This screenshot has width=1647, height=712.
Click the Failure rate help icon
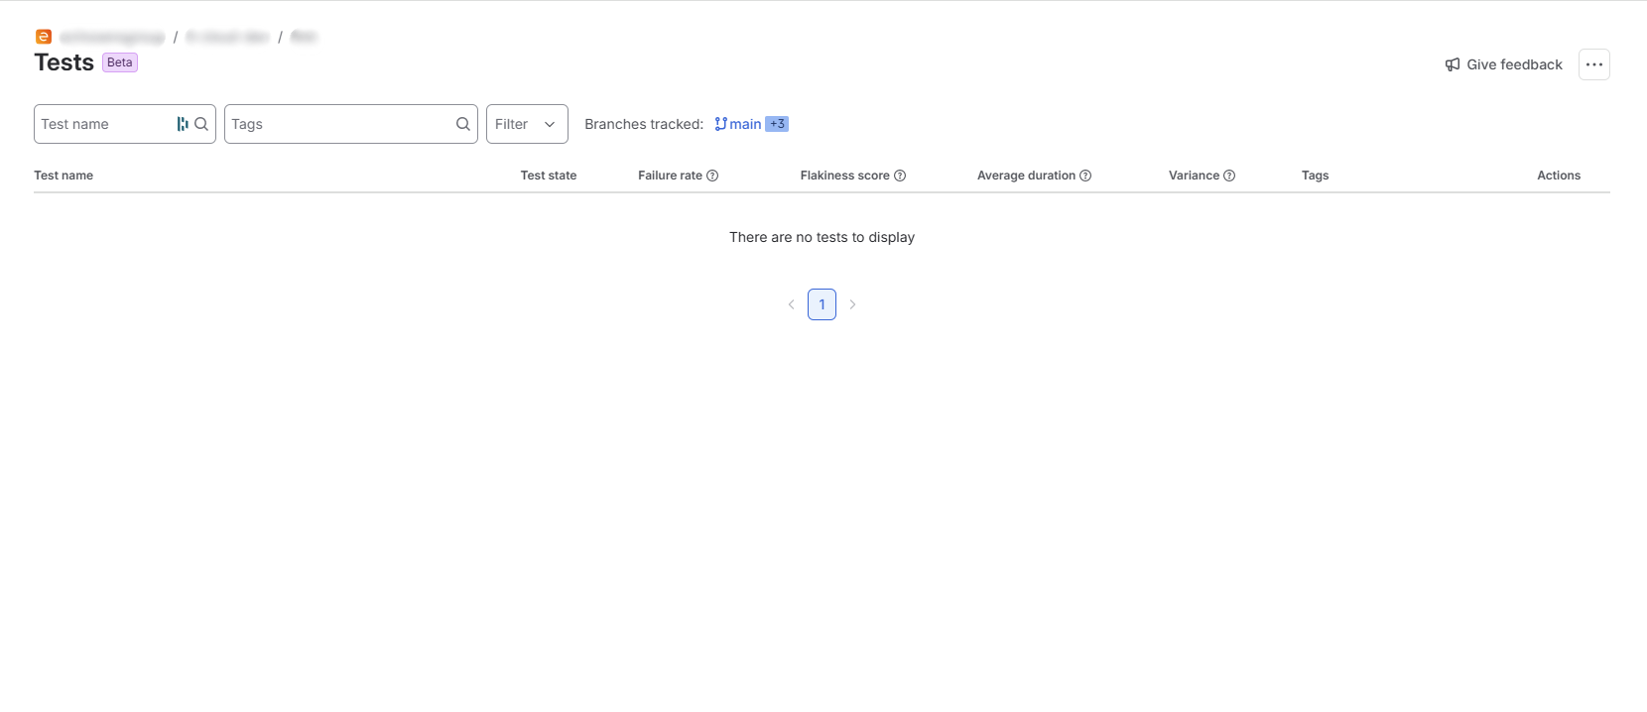click(x=712, y=176)
